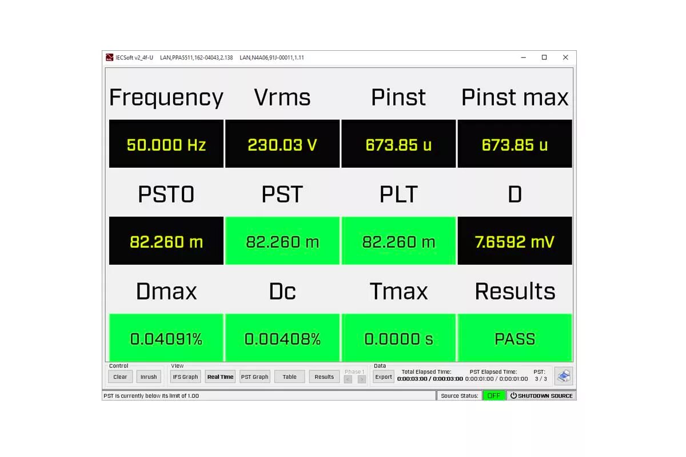Open the PST Graph view

point(254,377)
